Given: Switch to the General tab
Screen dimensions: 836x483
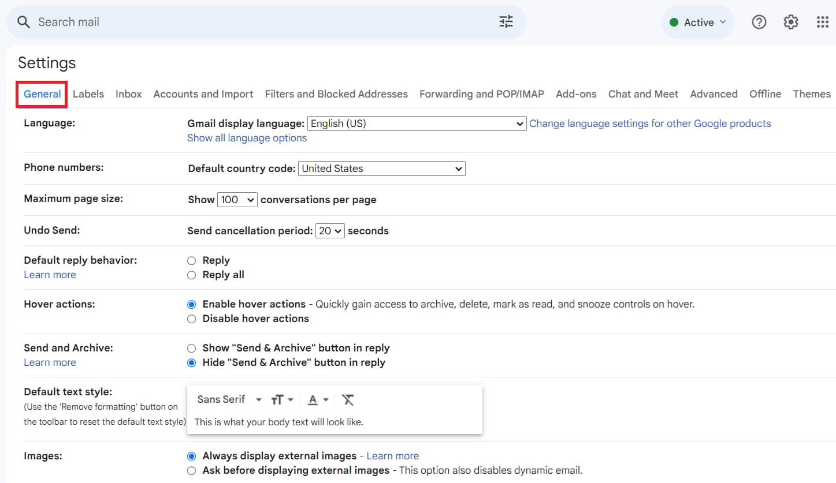Looking at the screenshot, I should (42, 94).
